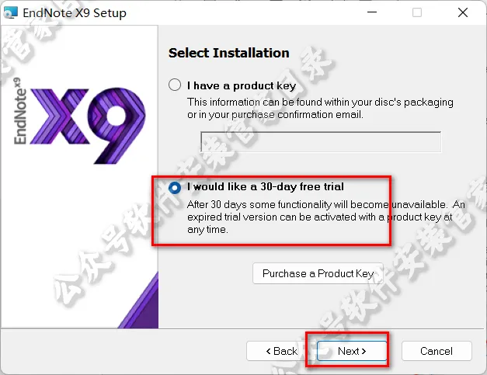The width and height of the screenshot is (487, 375).
Task: Click the 'I have a product key' label
Action: point(242,85)
